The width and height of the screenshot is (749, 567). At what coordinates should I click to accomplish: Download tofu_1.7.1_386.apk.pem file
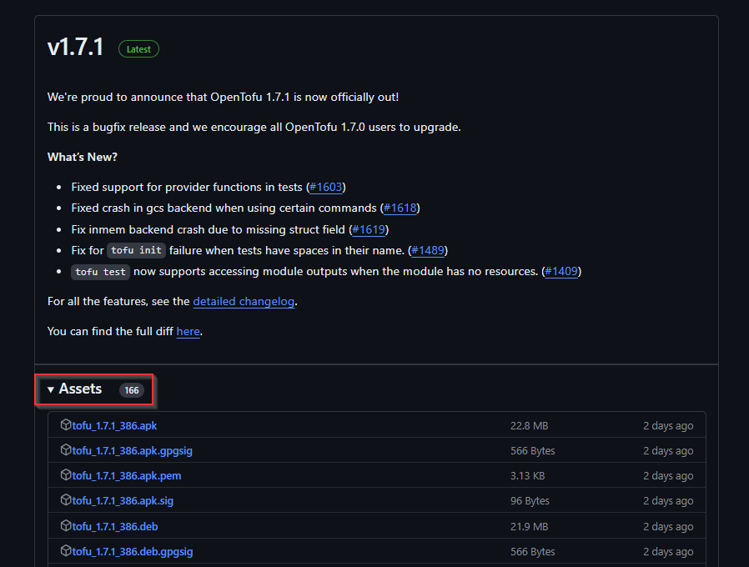[x=127, y=476]
